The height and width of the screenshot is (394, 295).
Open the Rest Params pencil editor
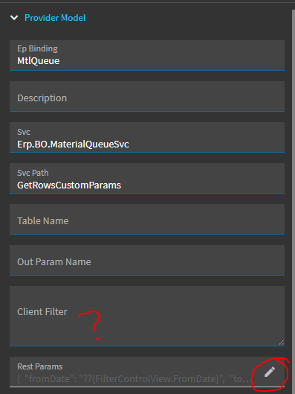270,372
